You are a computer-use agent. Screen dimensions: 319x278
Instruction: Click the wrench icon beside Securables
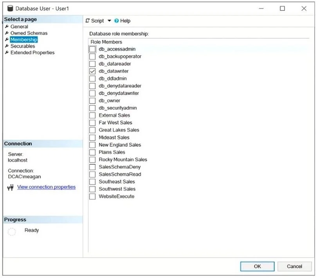coord(7,46)
